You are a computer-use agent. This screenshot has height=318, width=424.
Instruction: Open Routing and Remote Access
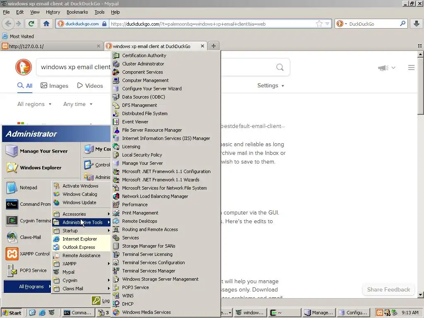coord(166,229)
